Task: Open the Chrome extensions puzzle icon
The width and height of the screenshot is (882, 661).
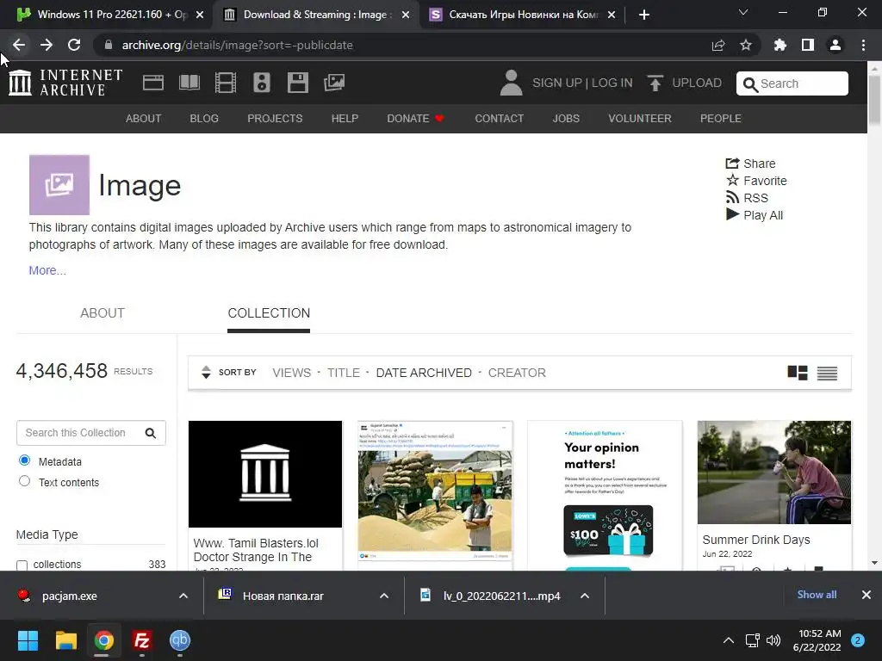Action: 780,45
